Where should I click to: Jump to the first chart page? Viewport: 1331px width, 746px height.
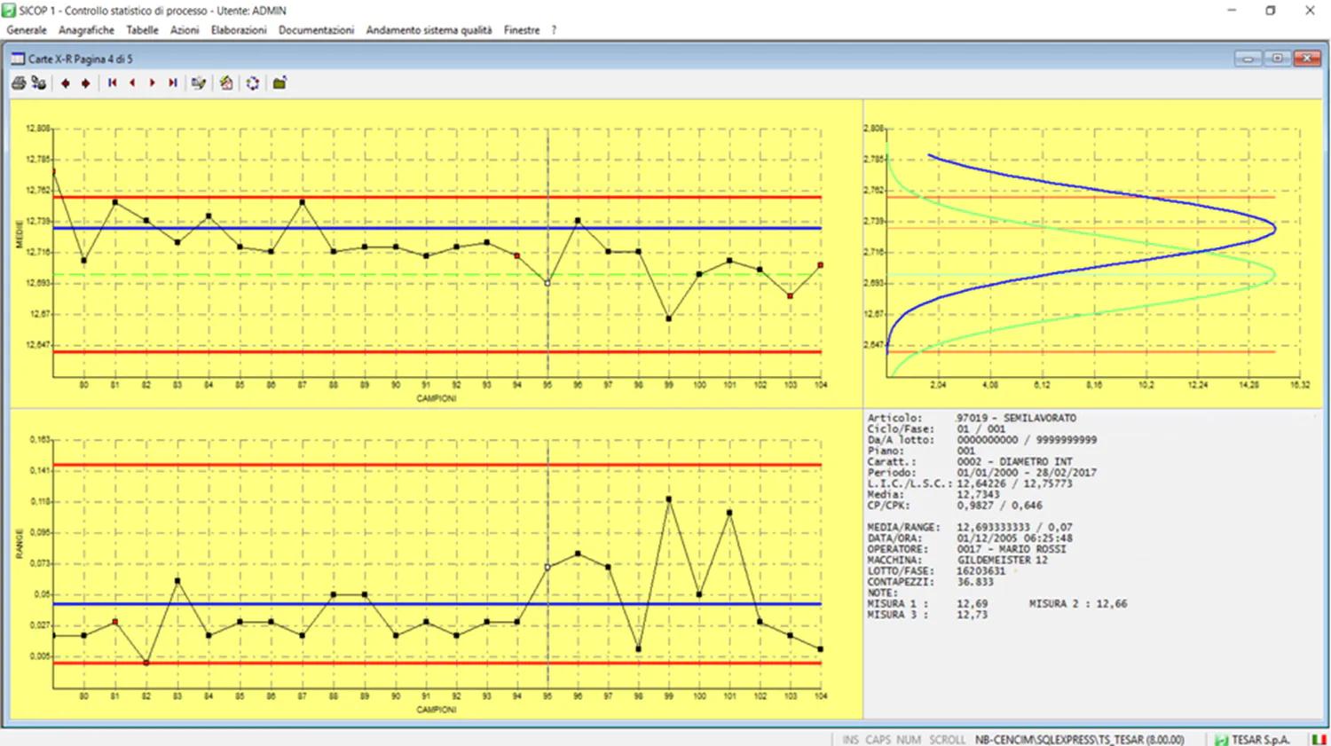(x=113, y=83)
